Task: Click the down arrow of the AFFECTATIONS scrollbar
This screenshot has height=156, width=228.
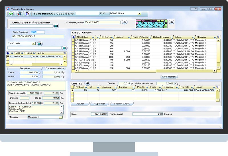Action: pyautogui.click(x=218, y=68)
